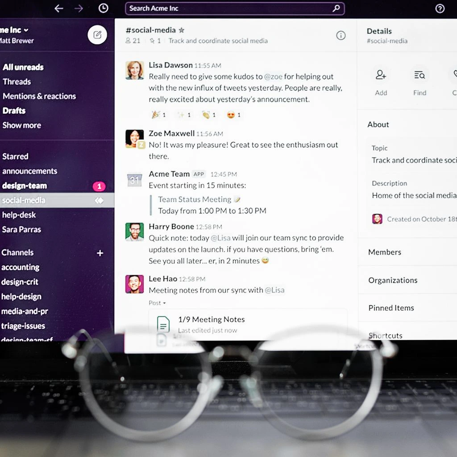This screenshot has width=457, height=457.
Task: Click the channel topic text in header
Action: click(218, 41)
